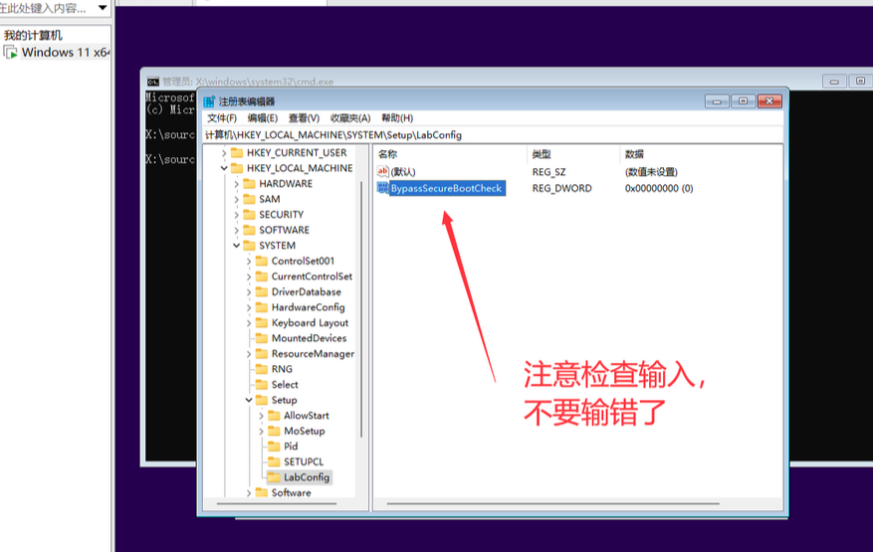The height and width of the screenshot is (552, 873).
Task: Expand the ControlSet001 key
Action: click(249, 262)
